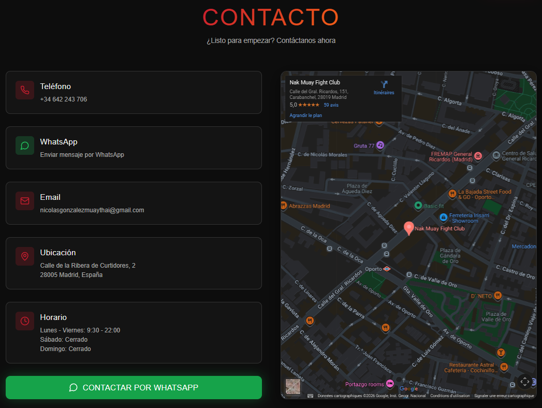The width and height of the screenshot is (542, 408).
Task: Toggle the pan control on the map
Action: click(x=524, y=382)
